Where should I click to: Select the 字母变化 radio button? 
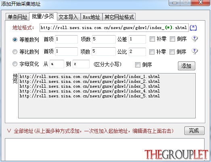click(15, 64)
